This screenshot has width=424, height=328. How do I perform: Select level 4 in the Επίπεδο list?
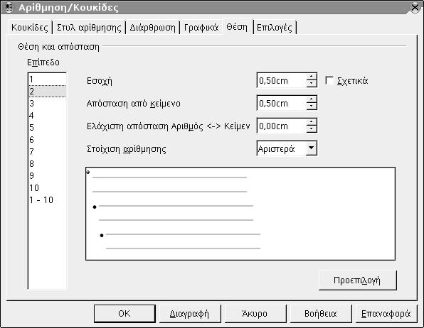[47, 116]
